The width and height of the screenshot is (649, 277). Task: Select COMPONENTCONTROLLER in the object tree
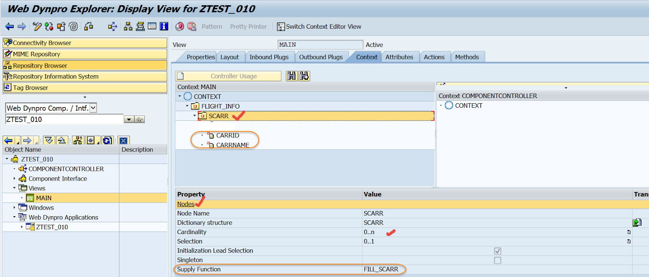point(66,169)
